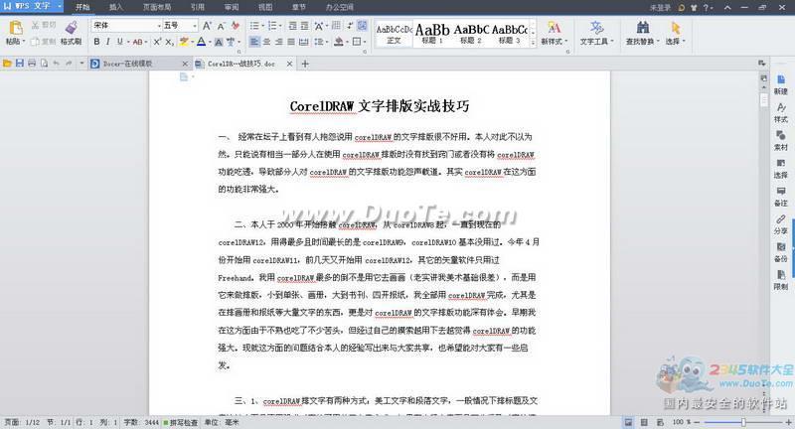Viewport: 795px width, 429px height.
Task: Click the Text Tools (文字工具) icon
Action: pos(594,29)
